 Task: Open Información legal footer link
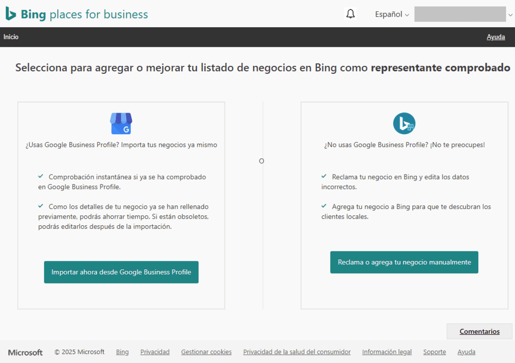pyautogui.click(x=387, y=352)
